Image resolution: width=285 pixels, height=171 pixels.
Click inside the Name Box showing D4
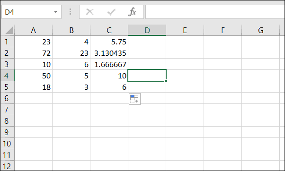coord(27,12)
